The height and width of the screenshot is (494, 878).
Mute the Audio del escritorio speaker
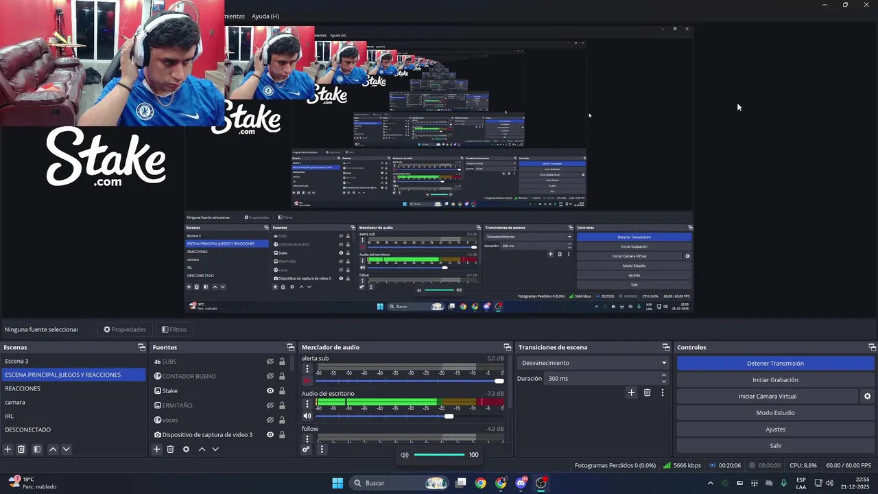click(x=307, y=416)
